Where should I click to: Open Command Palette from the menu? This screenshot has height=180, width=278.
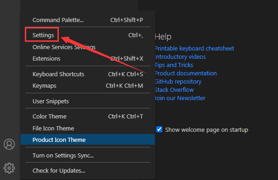point(88,20)
